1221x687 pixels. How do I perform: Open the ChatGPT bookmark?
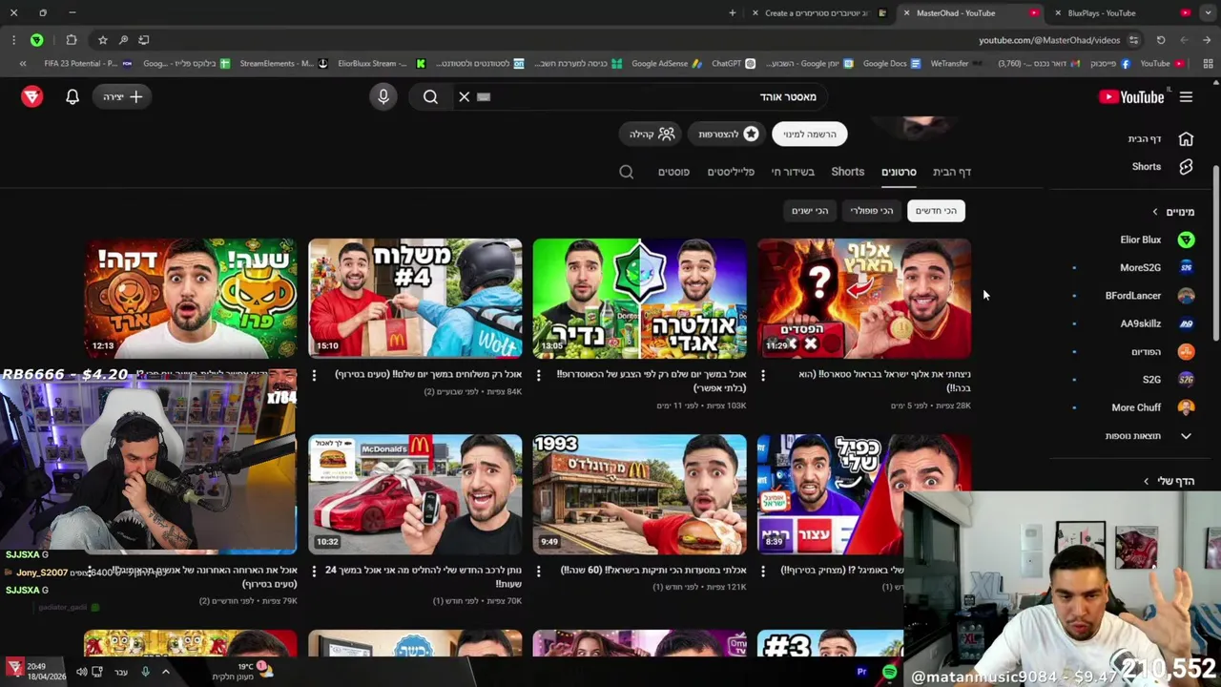click(734, 64)
